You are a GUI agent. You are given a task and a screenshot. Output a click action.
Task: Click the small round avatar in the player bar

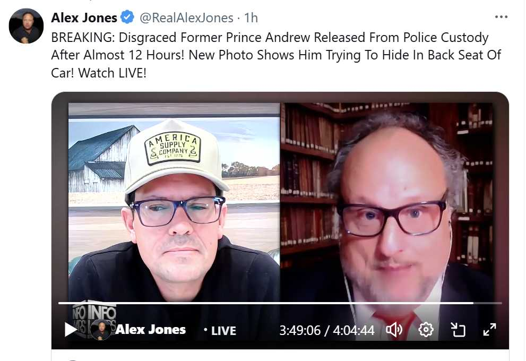[101, 330]
